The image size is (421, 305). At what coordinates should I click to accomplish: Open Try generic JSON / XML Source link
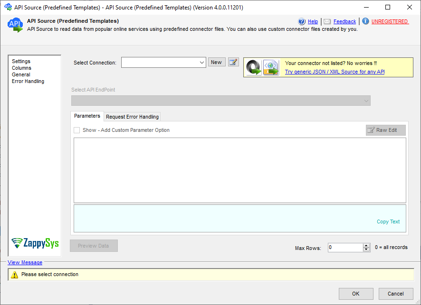point(335,72)
